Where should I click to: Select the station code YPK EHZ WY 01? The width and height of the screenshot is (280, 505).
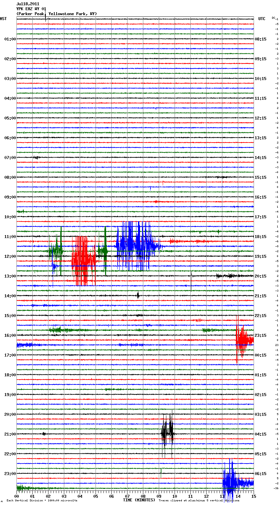pyautogui.click(x=31, y=9)
